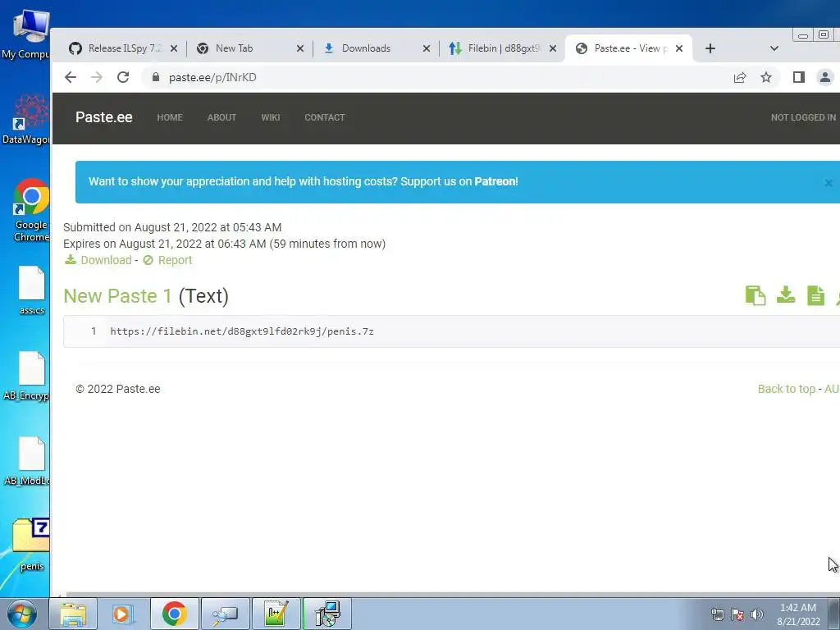Click NOT LOGGED IN in the navbar
This screenshot has height=630, width=840.
pos(804,117)
